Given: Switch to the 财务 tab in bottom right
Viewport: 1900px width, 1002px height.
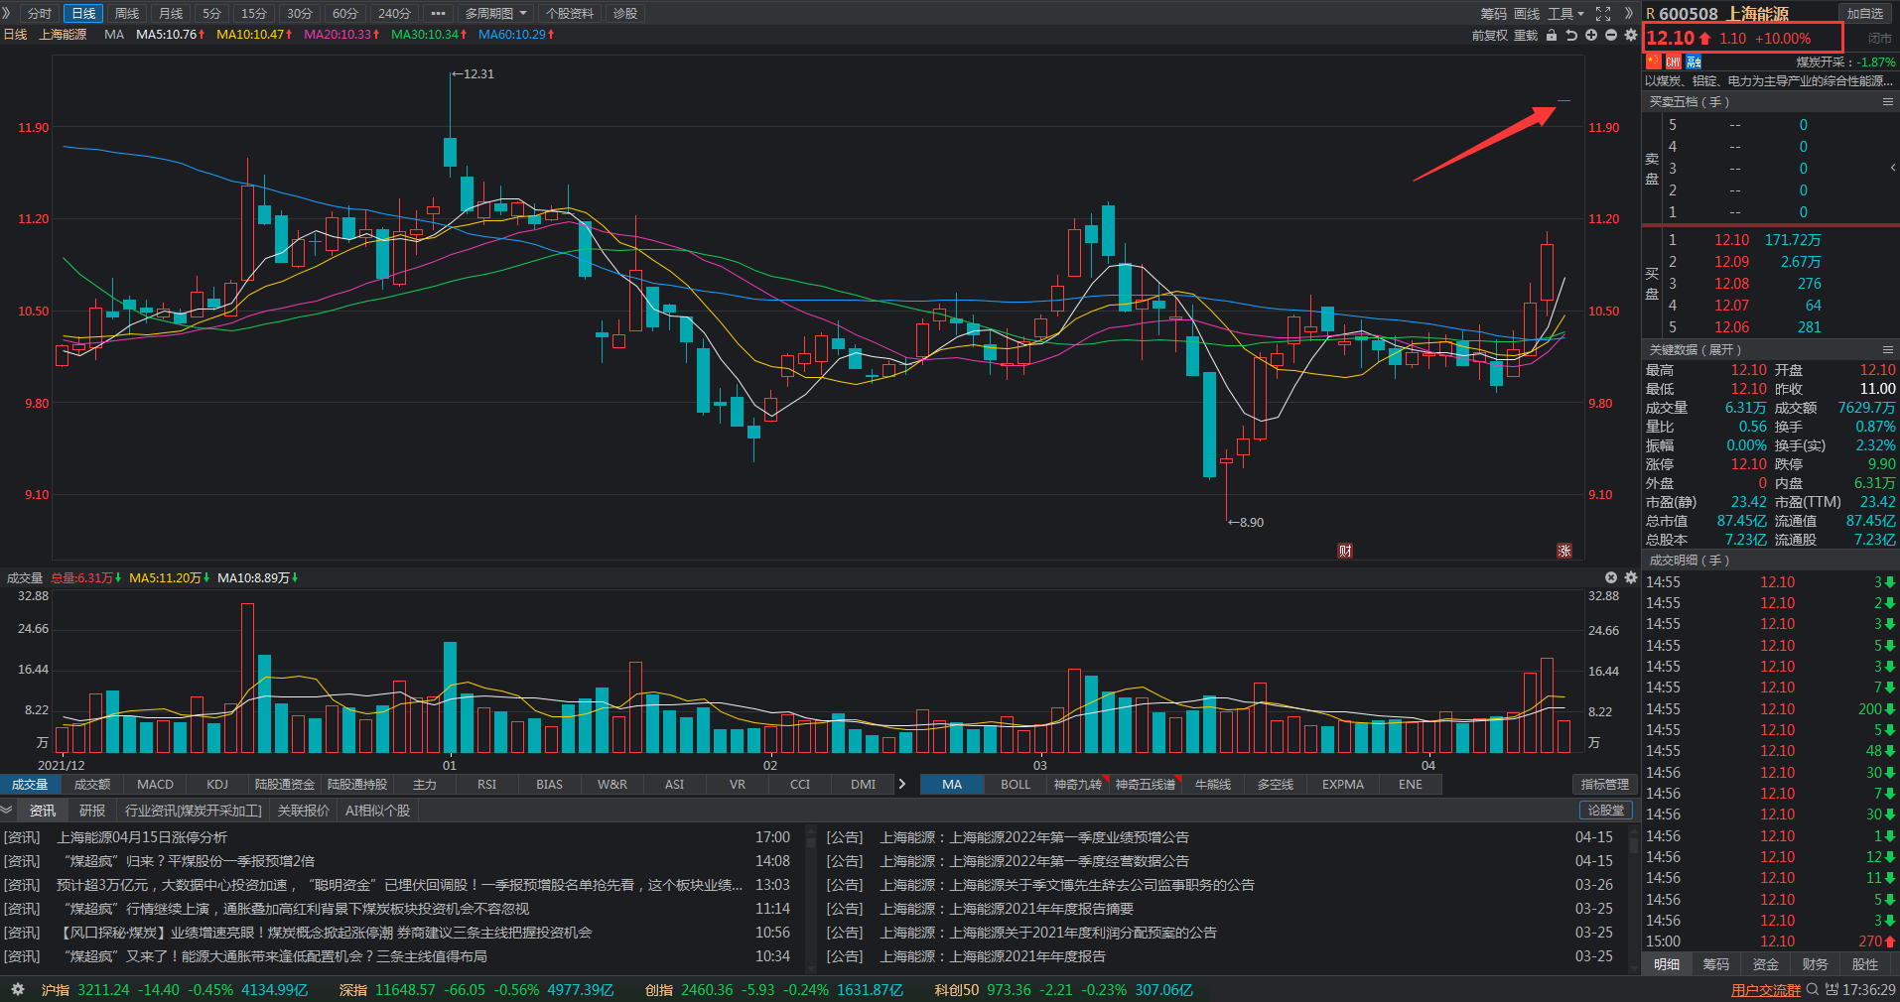Looking at the screenshot, I should coord(1816,964).
